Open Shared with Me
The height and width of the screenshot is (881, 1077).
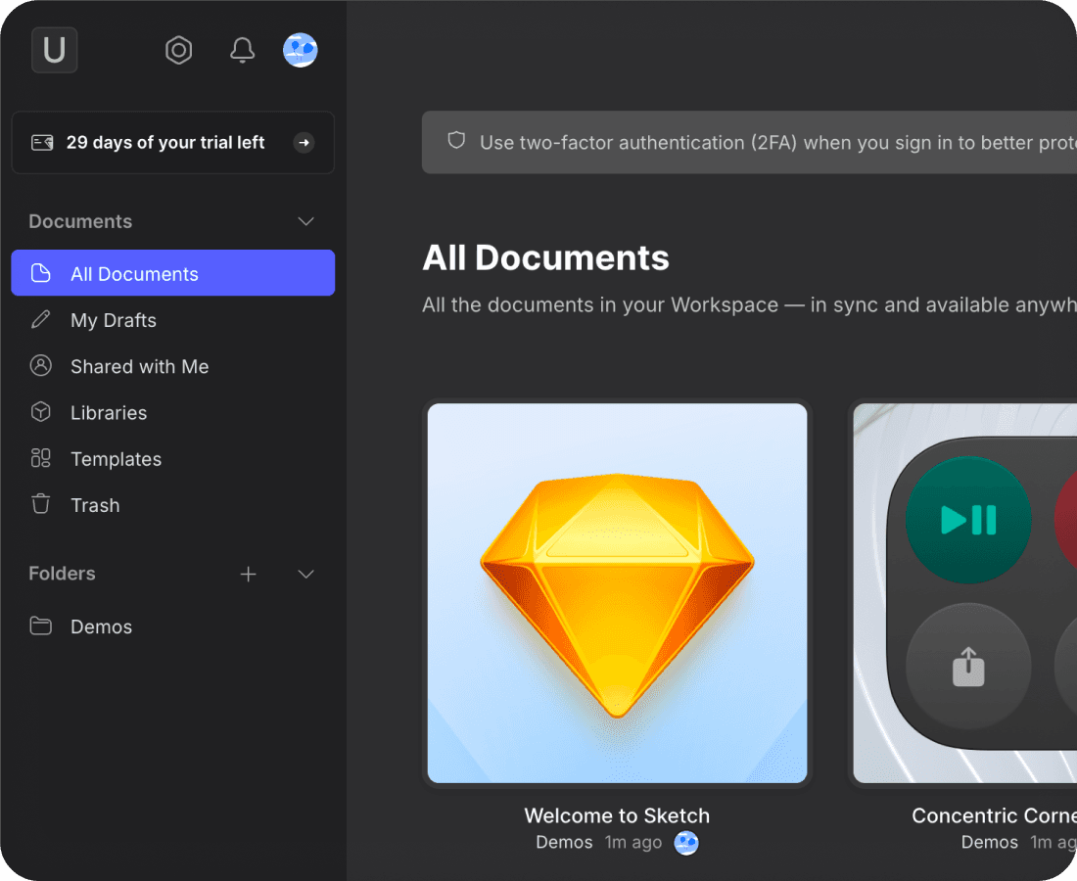click(x=173, y=366)
